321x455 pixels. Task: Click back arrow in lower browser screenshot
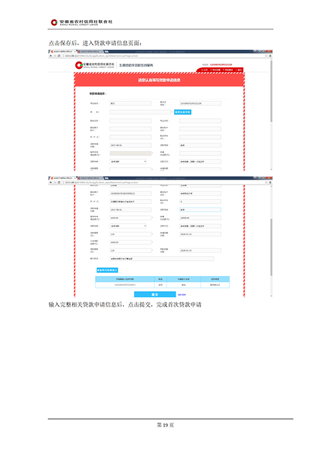pos(51,182)
